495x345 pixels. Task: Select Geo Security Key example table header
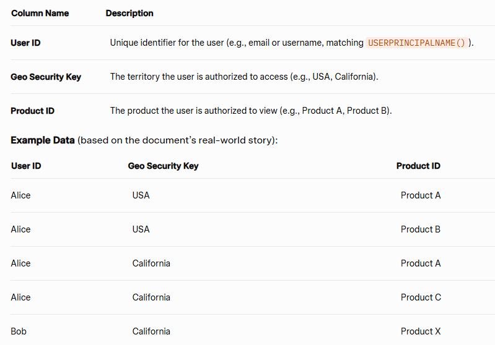(x=163, y=166)
